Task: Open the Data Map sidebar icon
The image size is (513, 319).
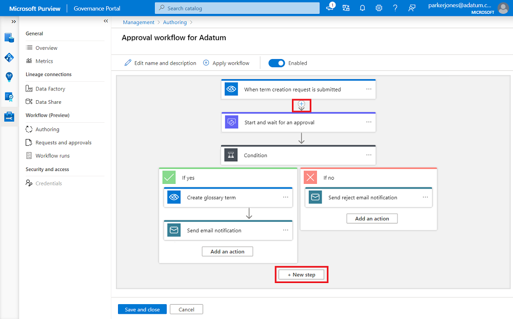Action: point(9,58)
